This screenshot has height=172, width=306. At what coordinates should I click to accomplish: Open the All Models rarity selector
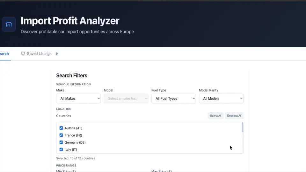(221, 99)
